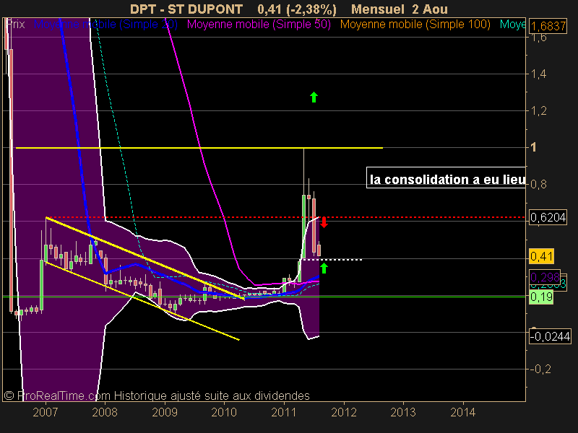578x433 pixels.
Task: Select "Moyenne mobile (Simple 20)" legend entry
Action: pos(105,25)
